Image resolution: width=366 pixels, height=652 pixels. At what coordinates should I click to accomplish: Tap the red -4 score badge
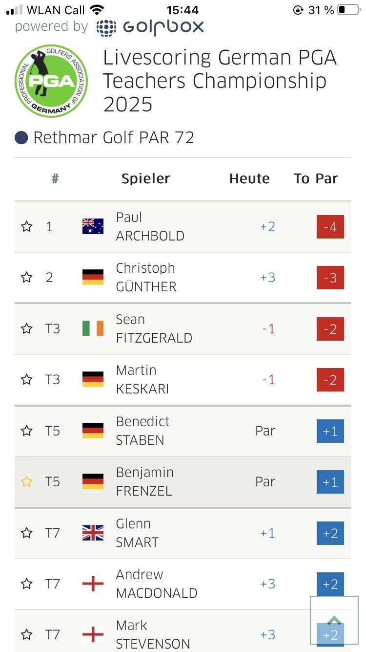pyautogui.click(x=330, y=227)
